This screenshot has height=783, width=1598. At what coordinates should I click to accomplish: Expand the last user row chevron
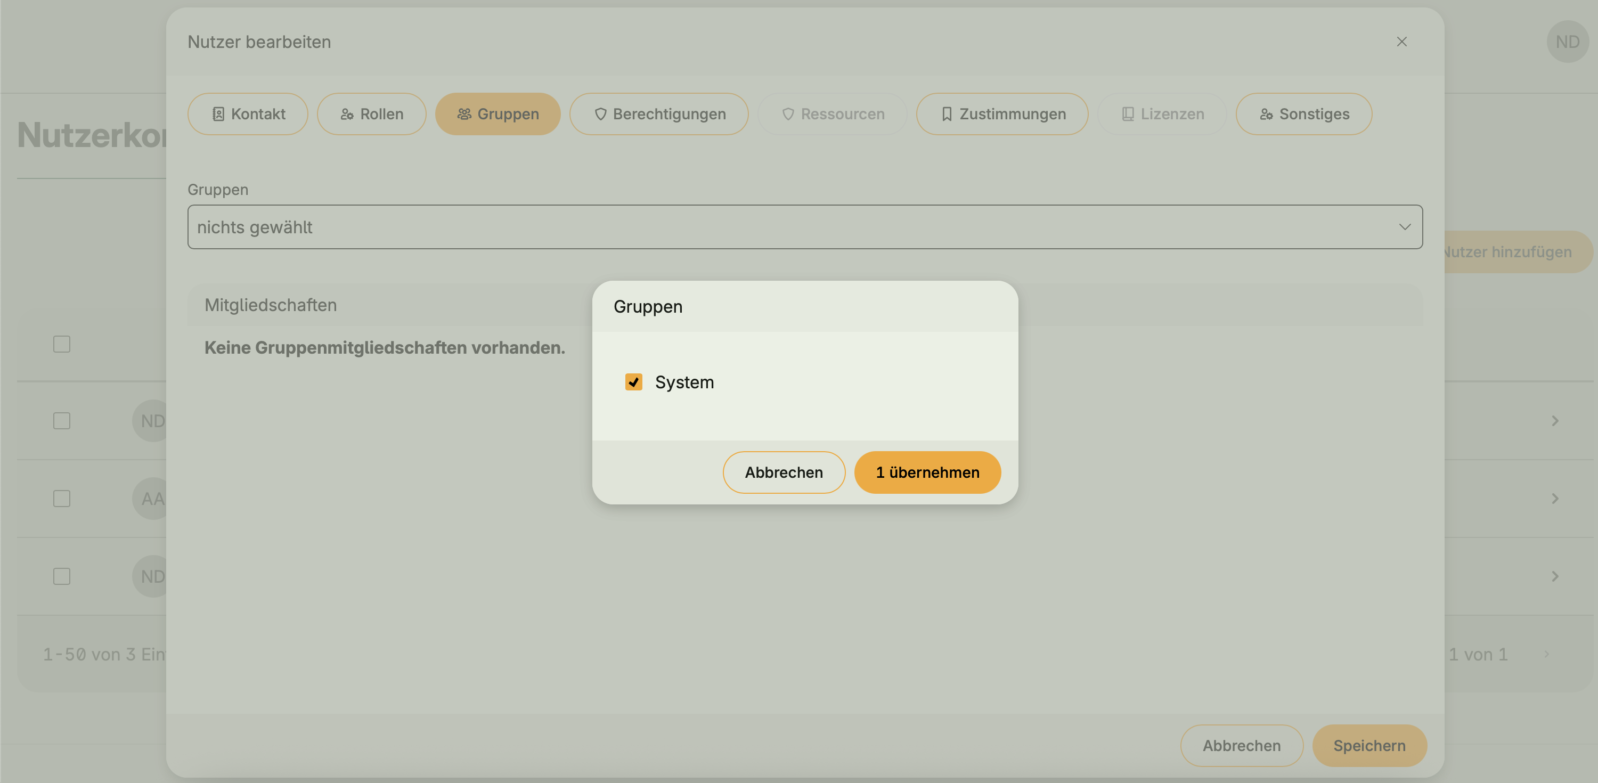[1554, 576]
